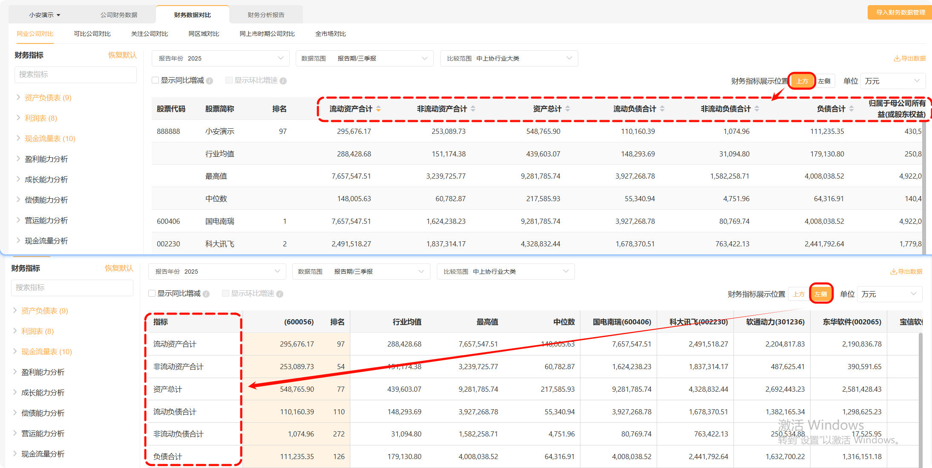
Task: Select 左侧 display position in upper panel
Action: tap(824, 81)
